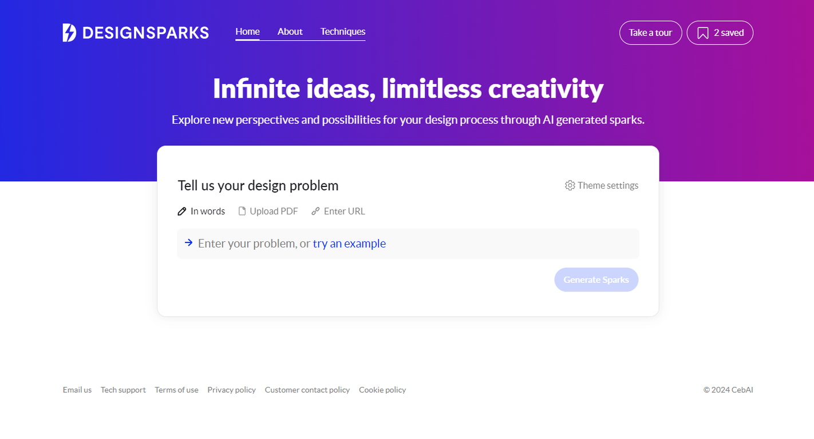814x439 pixels.
Task: Open the Techniques page
Action: click(342, 31)
